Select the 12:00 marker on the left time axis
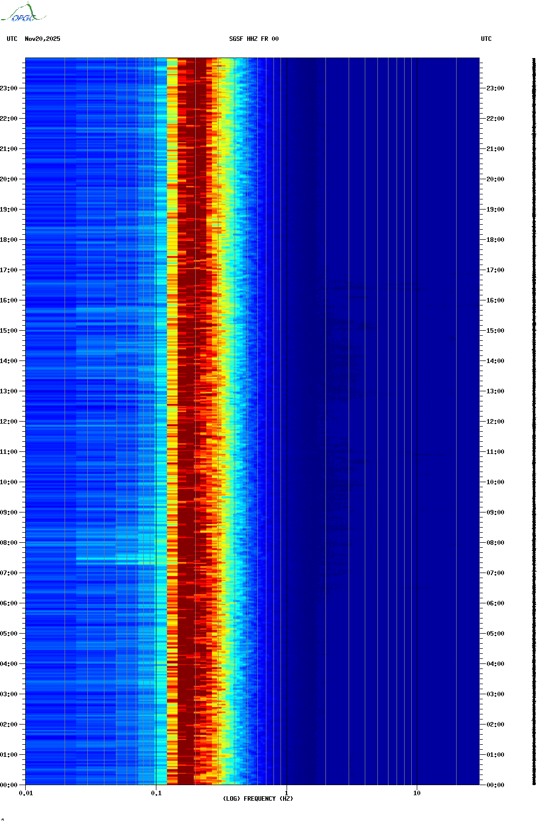The width and height of the screenshot is (556, 825). coord(9,422)
